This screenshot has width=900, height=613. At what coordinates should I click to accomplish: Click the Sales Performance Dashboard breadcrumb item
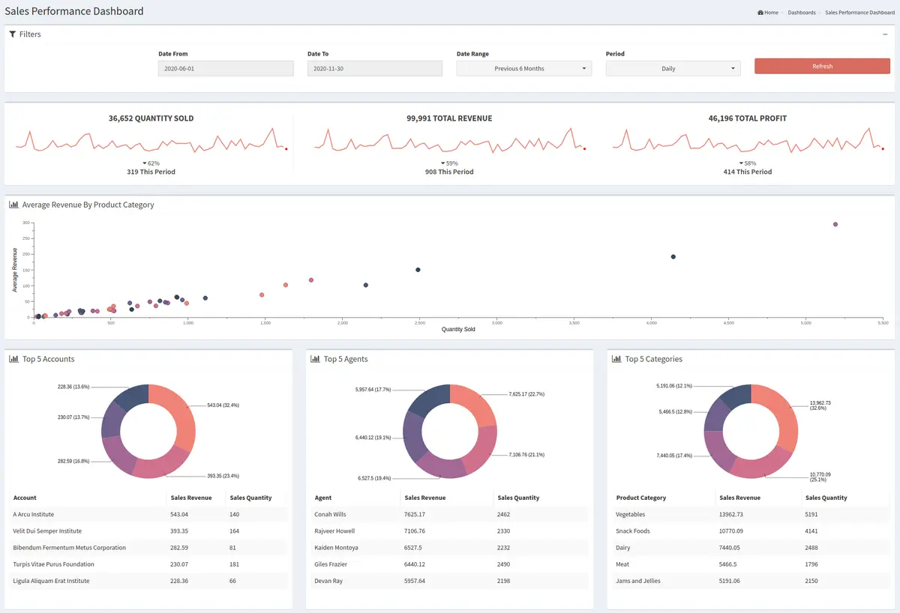point(859,13)
